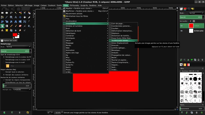Select the Flip tool
205x115 pixels.
coord(20,21)
